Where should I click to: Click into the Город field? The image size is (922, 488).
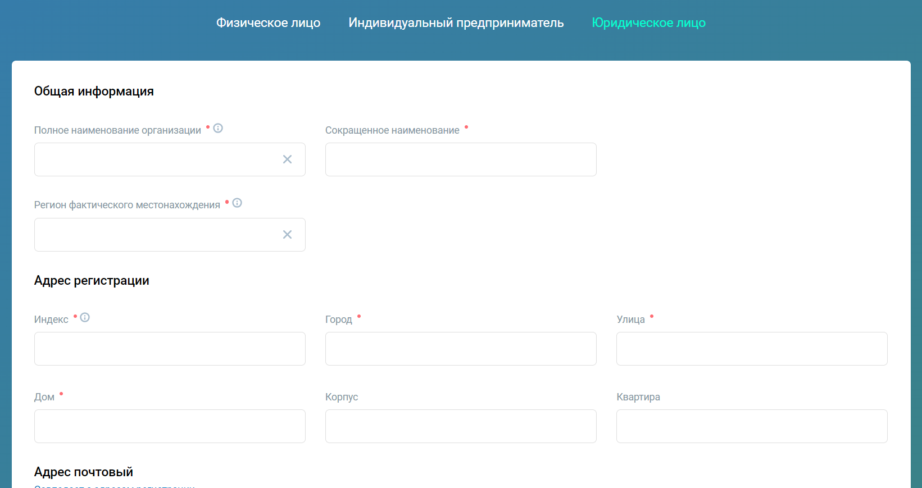[x=461, y=349]
